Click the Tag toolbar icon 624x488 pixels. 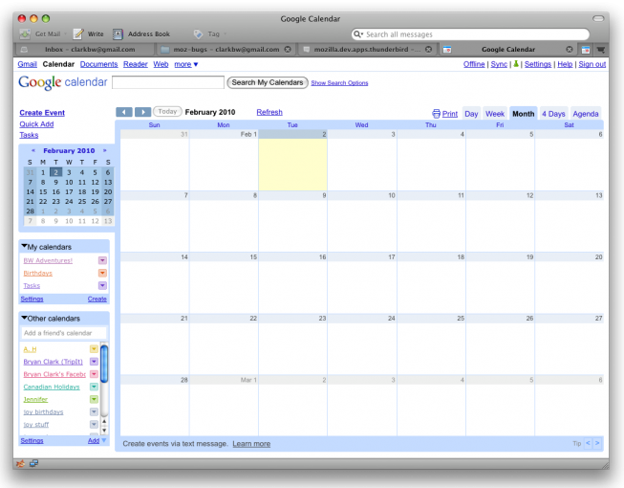[x=198, y=34]
